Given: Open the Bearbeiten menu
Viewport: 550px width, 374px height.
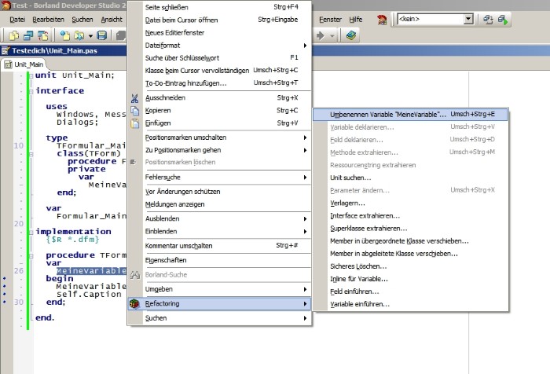Looking at the screenshot, I should 49,20.
